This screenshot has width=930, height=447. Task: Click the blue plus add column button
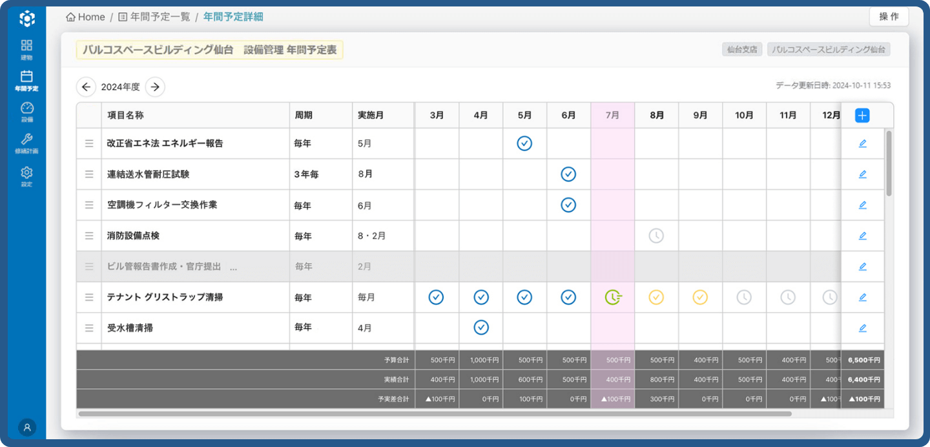point(862,116)
